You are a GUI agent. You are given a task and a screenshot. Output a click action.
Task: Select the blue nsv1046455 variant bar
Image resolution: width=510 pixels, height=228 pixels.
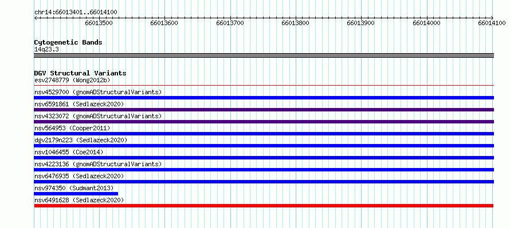[264, 158]
